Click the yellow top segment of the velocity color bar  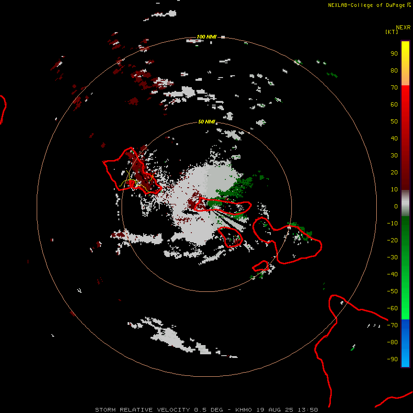click(x=405, y=63)
